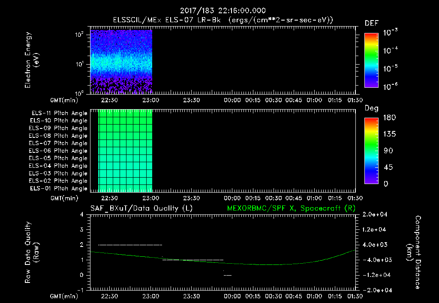The image size is (439, 303).
Task: Click the 2.0e+04 value on right axis
Action: 375,215
